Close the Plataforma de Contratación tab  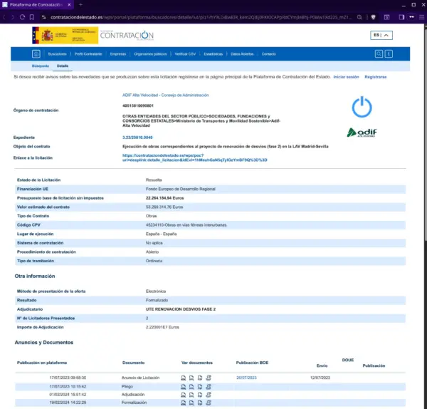69,5
